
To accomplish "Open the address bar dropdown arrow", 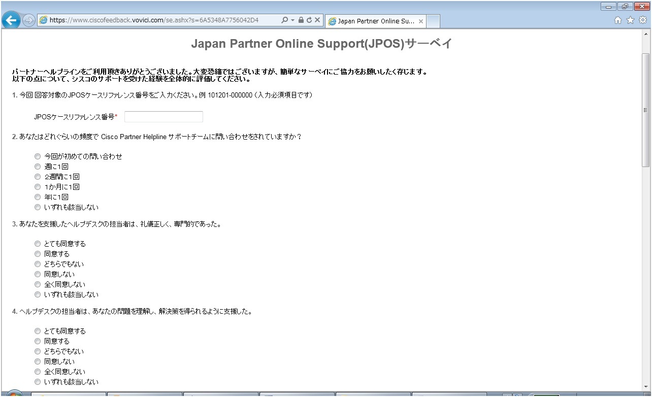I will click(292, 20).
